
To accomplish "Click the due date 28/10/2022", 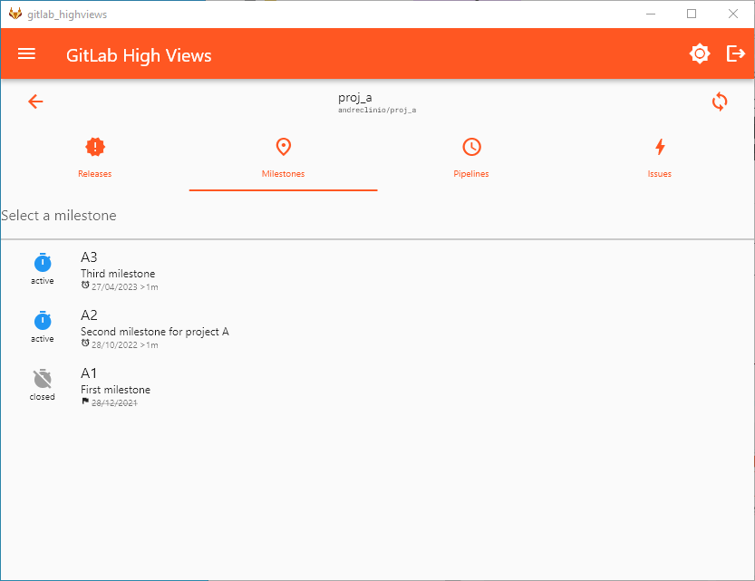I will (114, 345).
